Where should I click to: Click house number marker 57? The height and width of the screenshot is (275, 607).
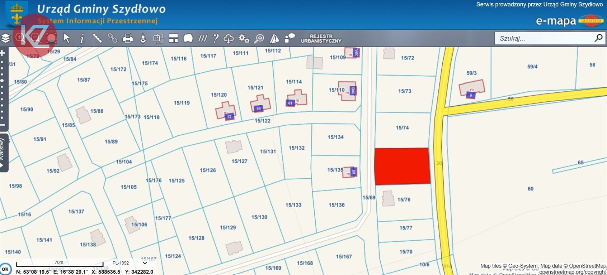(x=229, y=117)
